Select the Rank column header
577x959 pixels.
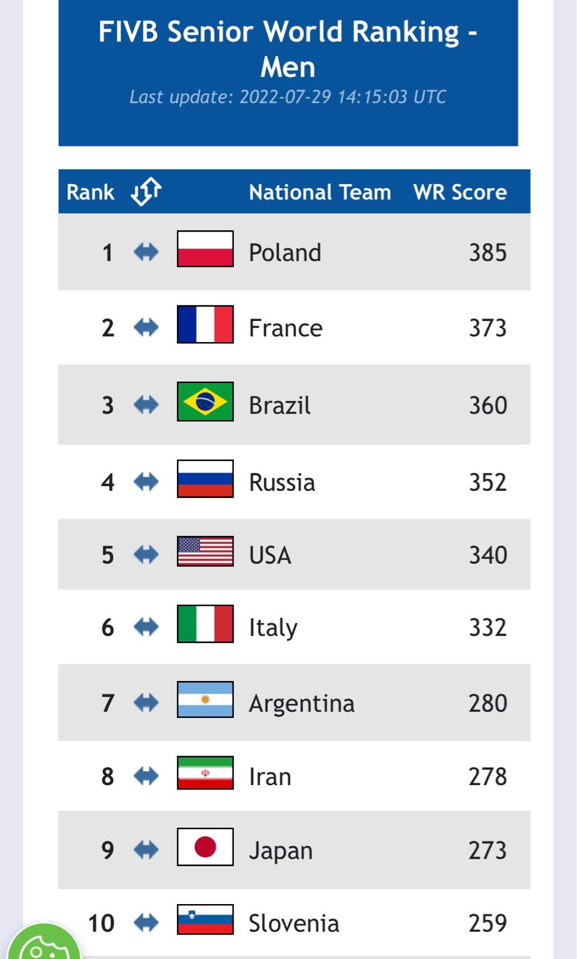pos(90,192)
